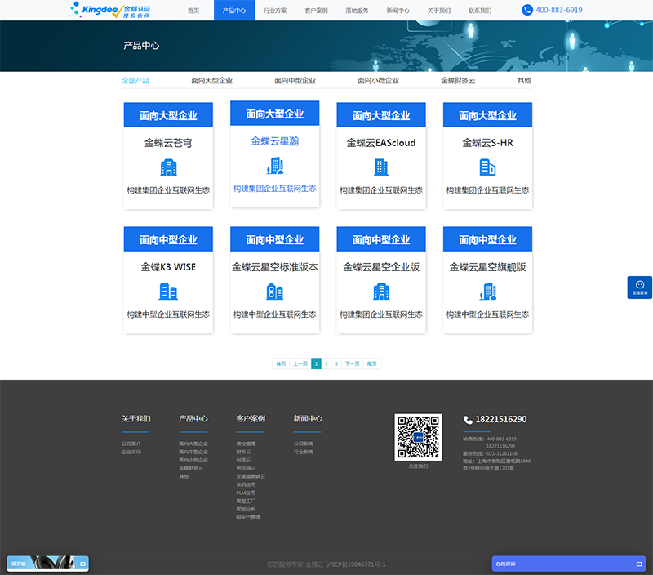Click the building icon under 金蝶云S-HR

(x=487, y=167)
